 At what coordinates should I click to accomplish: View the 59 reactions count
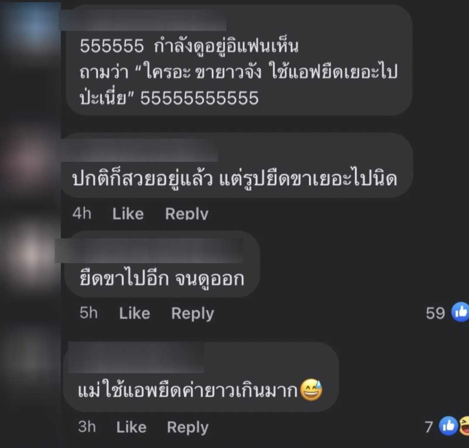pyautogui.click(x=435, y=313)
